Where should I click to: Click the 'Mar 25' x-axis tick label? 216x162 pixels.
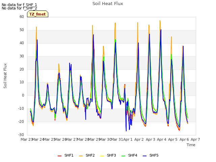point(49,139)
